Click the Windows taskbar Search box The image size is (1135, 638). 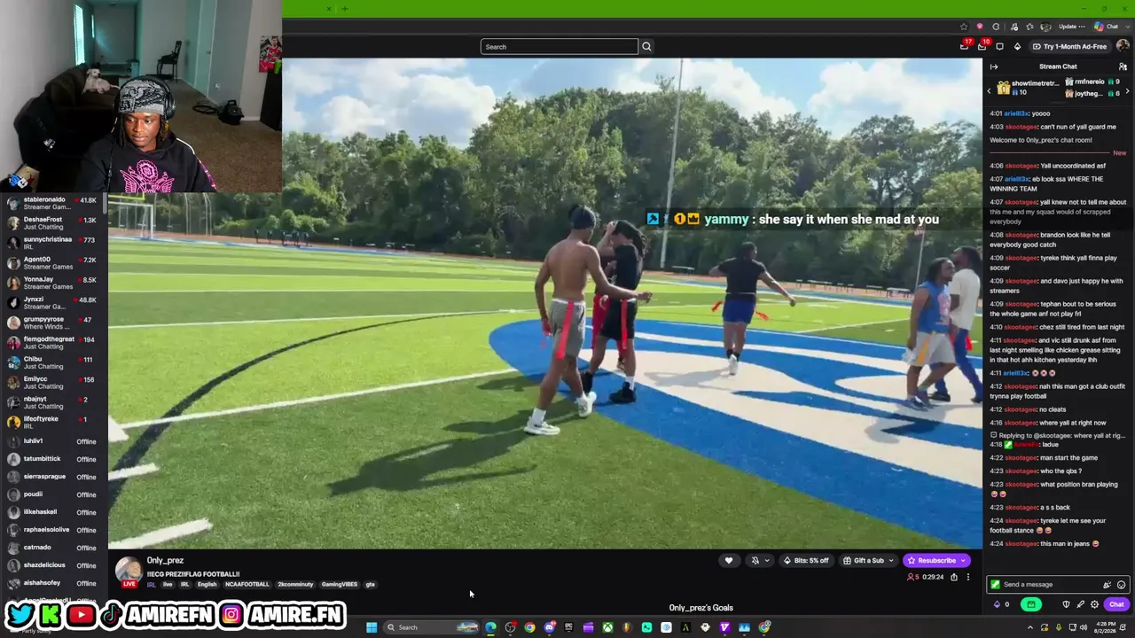coord(431,627)
